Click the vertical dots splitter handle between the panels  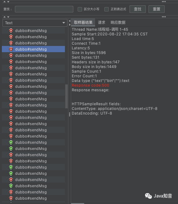pos(70,115)
